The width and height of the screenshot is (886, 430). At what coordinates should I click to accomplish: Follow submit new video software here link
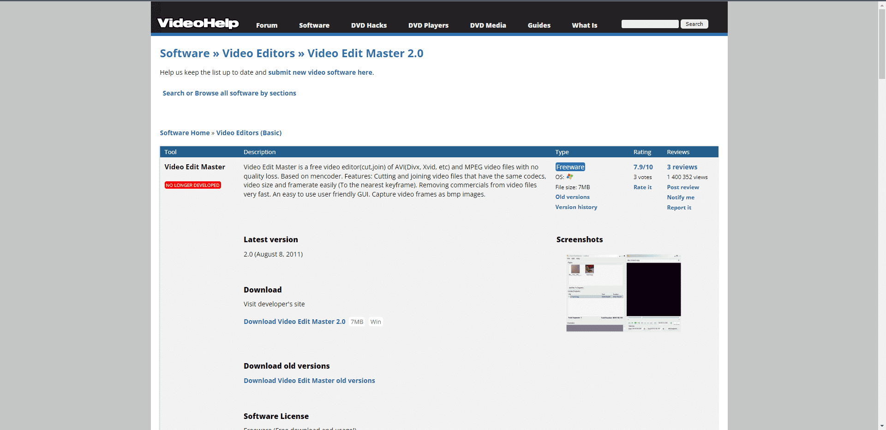320,72
